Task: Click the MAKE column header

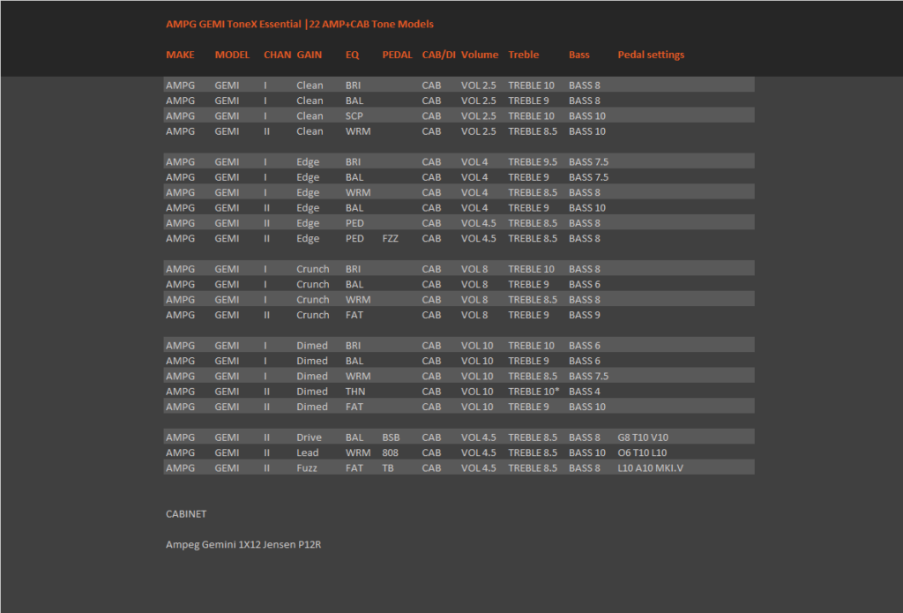Action: (x=180, y=55)
